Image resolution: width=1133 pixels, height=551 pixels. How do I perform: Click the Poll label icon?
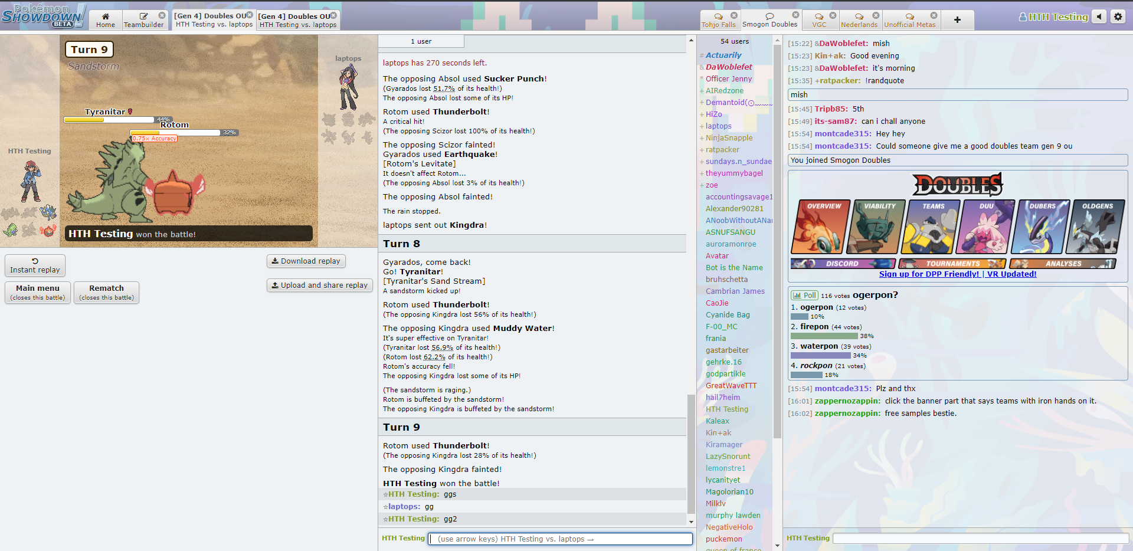[x=804, y=295]
